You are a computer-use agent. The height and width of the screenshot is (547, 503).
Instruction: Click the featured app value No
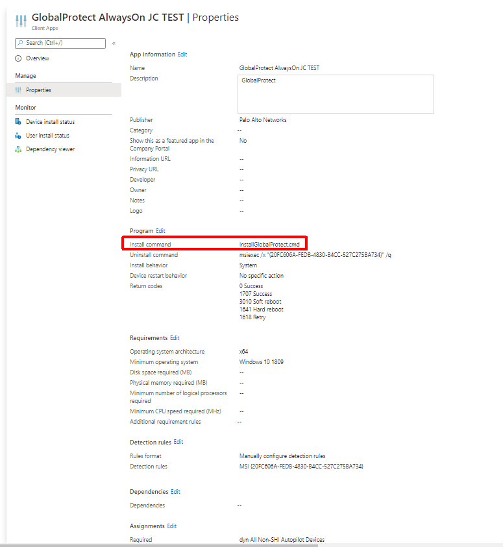[243, 141]
